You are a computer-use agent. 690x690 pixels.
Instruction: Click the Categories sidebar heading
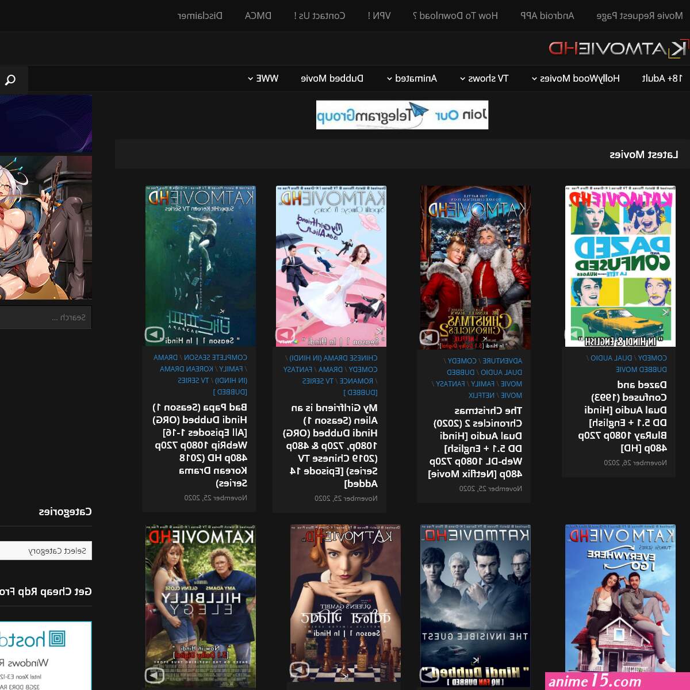[x=65, y=511]
